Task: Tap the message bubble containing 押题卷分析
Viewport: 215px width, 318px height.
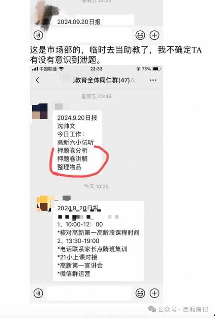Action: click(78, 142)
